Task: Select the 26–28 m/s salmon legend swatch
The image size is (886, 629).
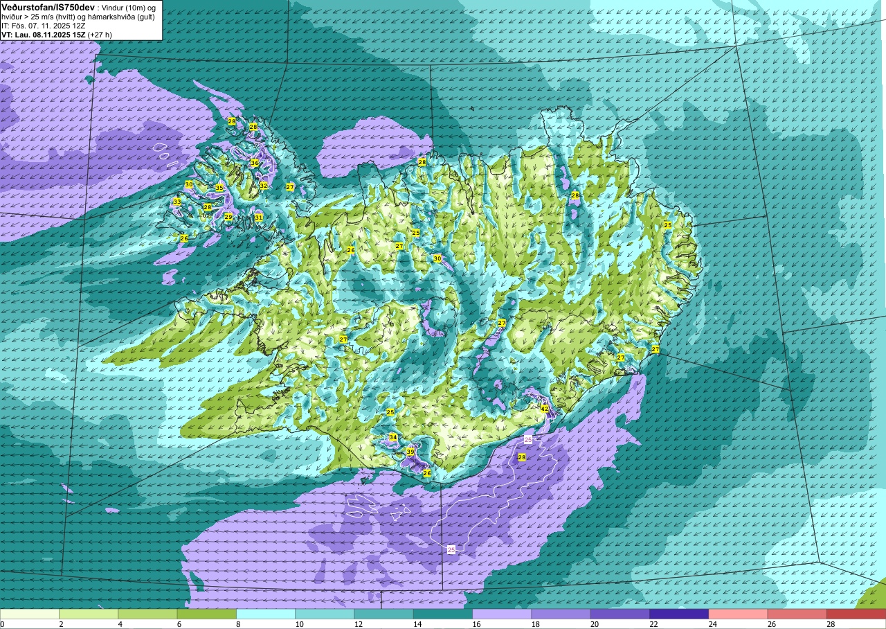Action: click(797, 614)
